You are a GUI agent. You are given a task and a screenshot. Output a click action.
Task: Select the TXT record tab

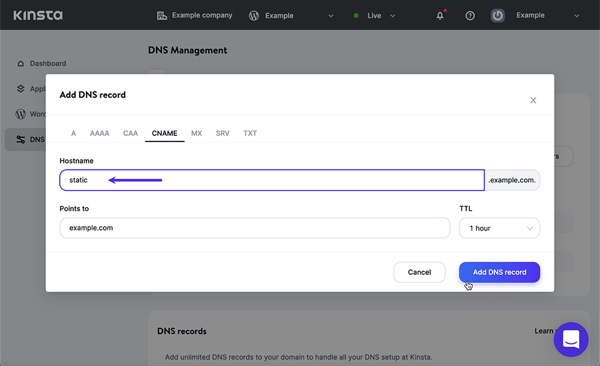point(250,133)
